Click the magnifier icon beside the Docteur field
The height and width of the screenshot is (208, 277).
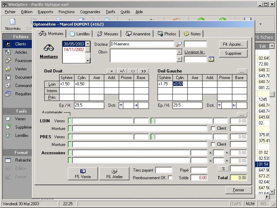coord(179,44)
